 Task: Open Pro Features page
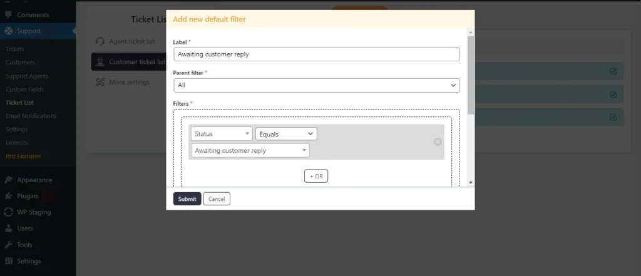pos(23,156)
